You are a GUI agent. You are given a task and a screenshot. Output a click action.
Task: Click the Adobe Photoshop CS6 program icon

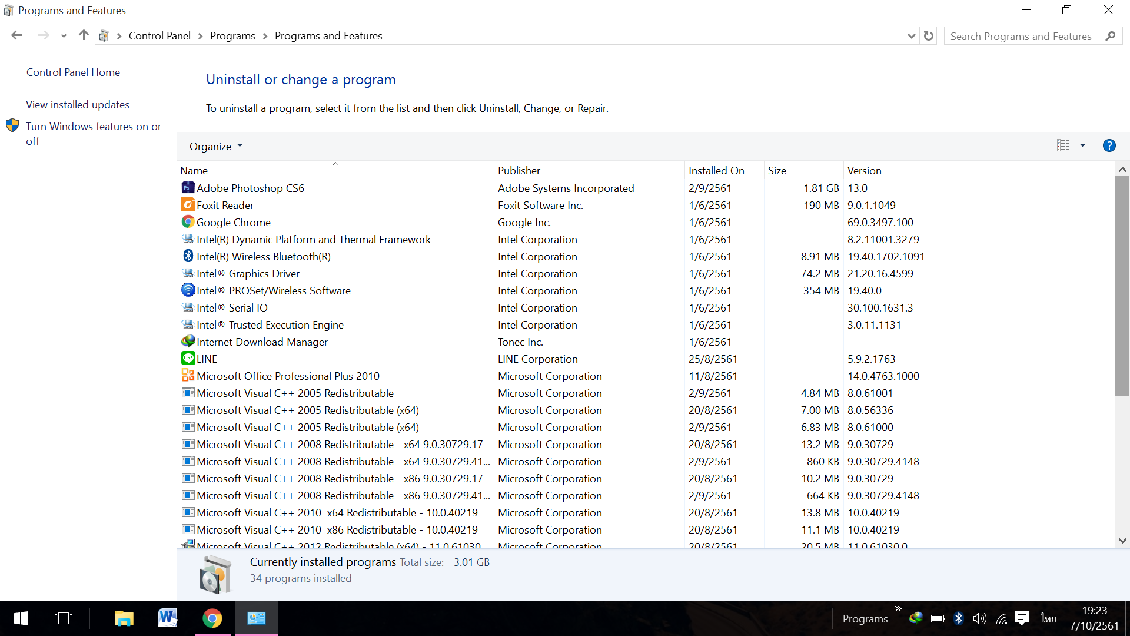pos(188,188)
